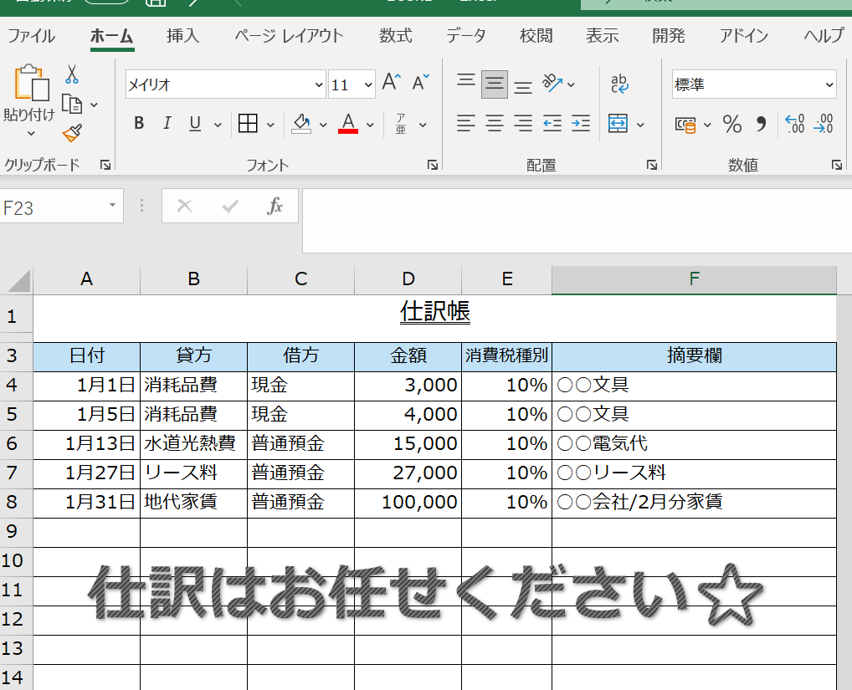Cut the selection with the scissors icon
This screenshot has width=852, height=690.
tap(71, 74)
